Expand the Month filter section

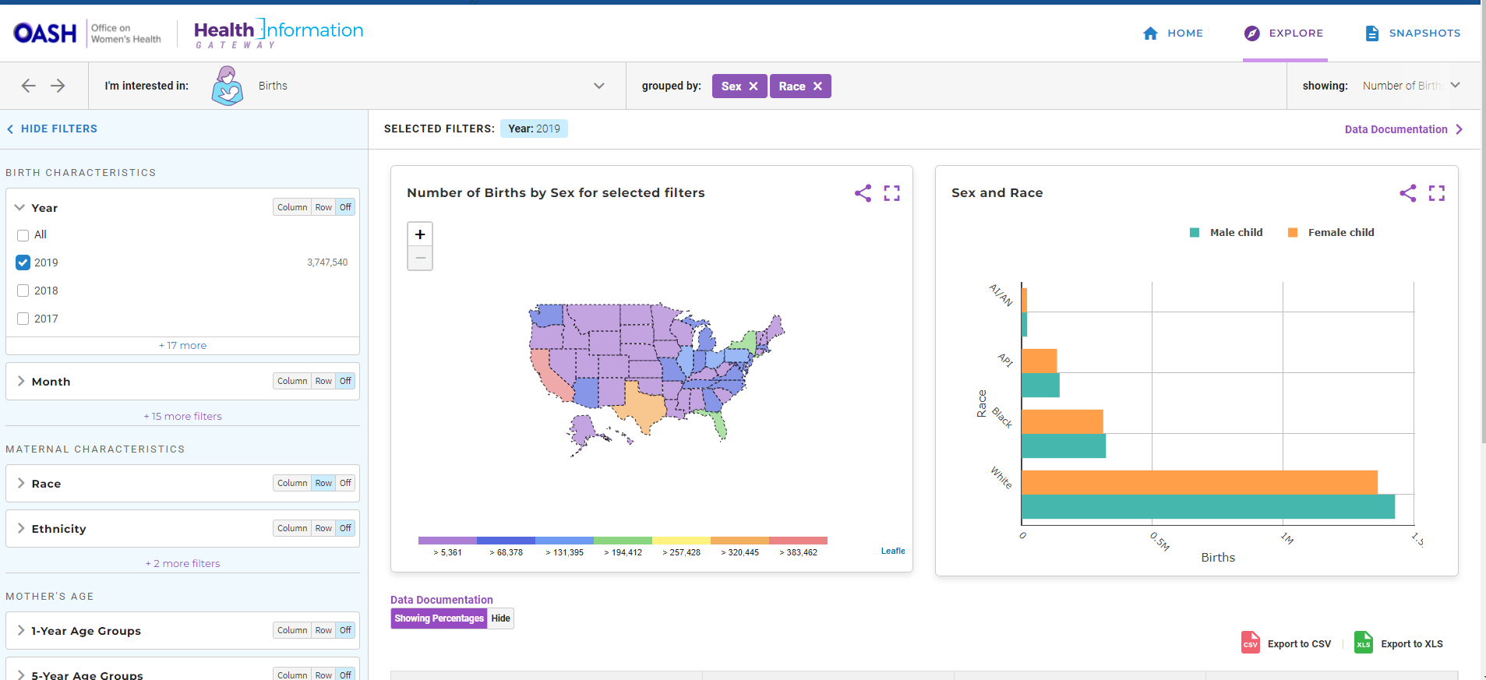[21, 381]
